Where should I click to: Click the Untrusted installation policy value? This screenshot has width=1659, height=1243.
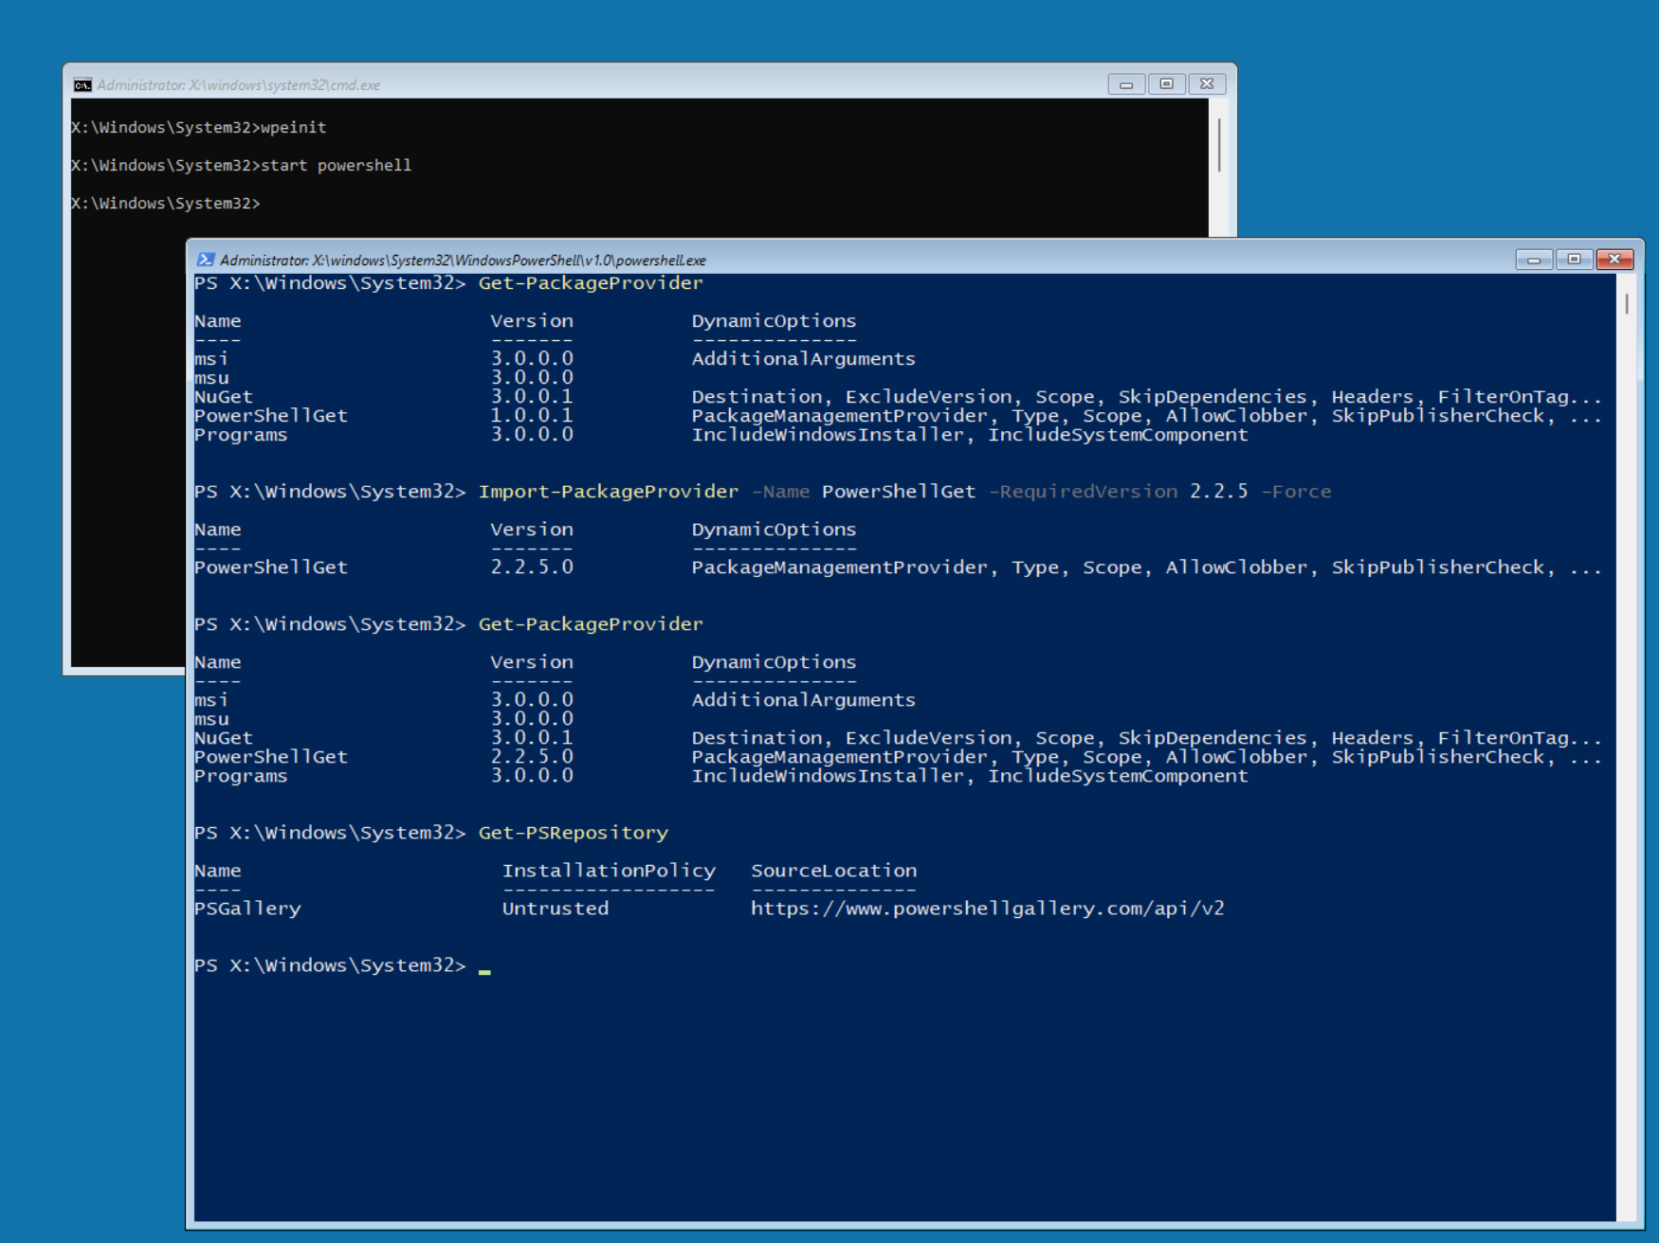tap(556, 909)
